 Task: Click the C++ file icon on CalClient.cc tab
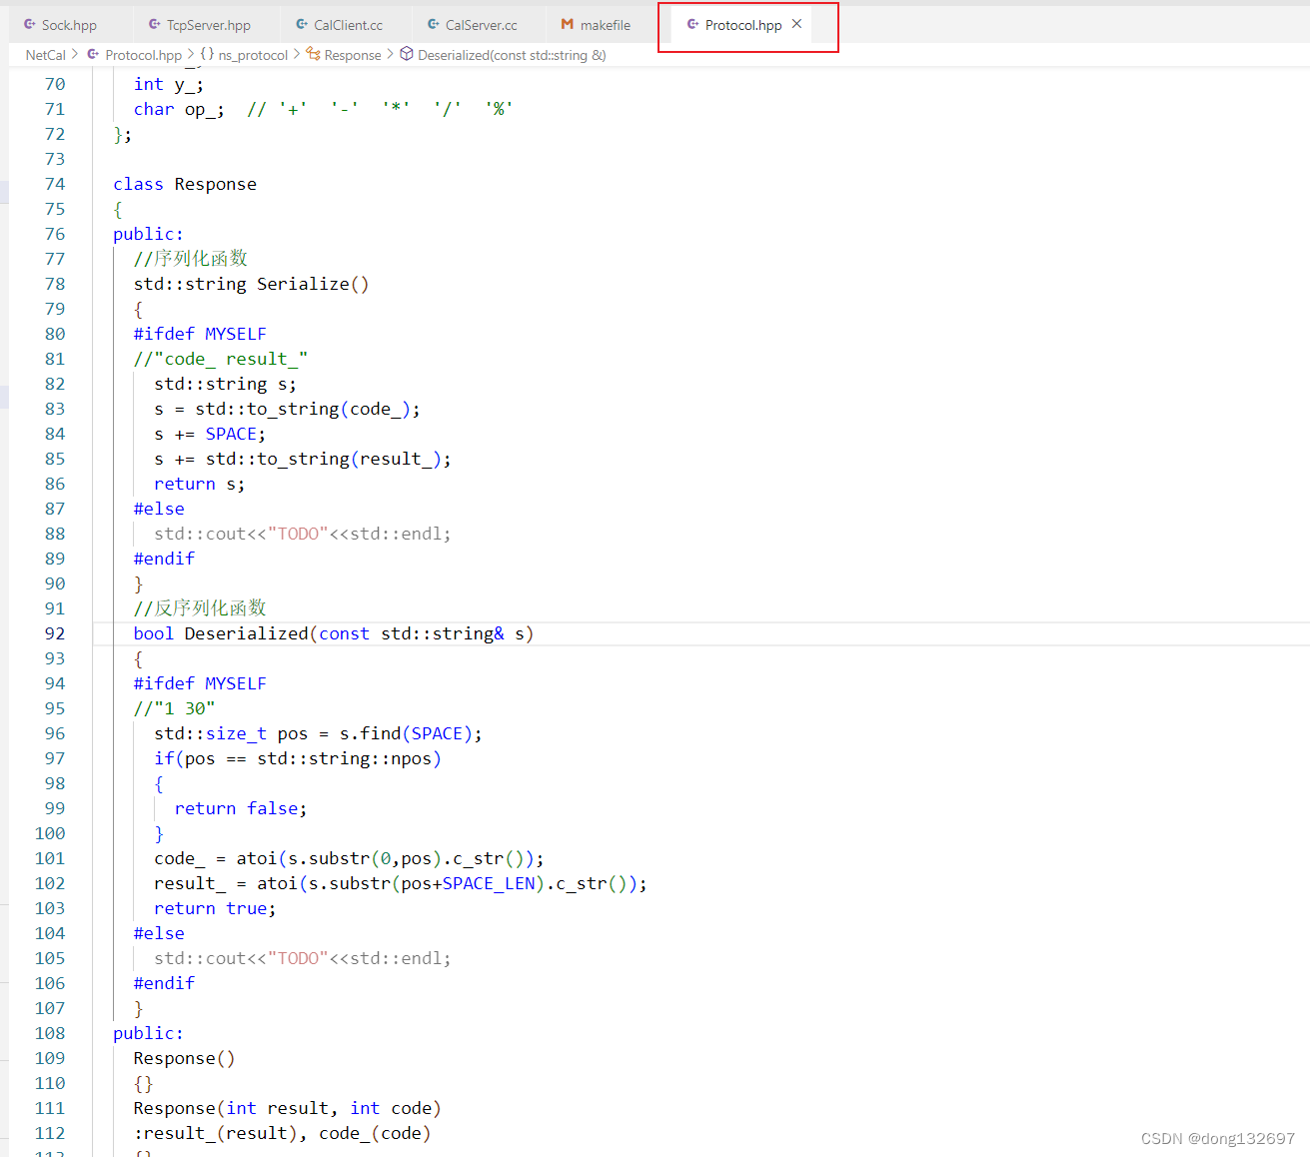click(x=302, y=24)
